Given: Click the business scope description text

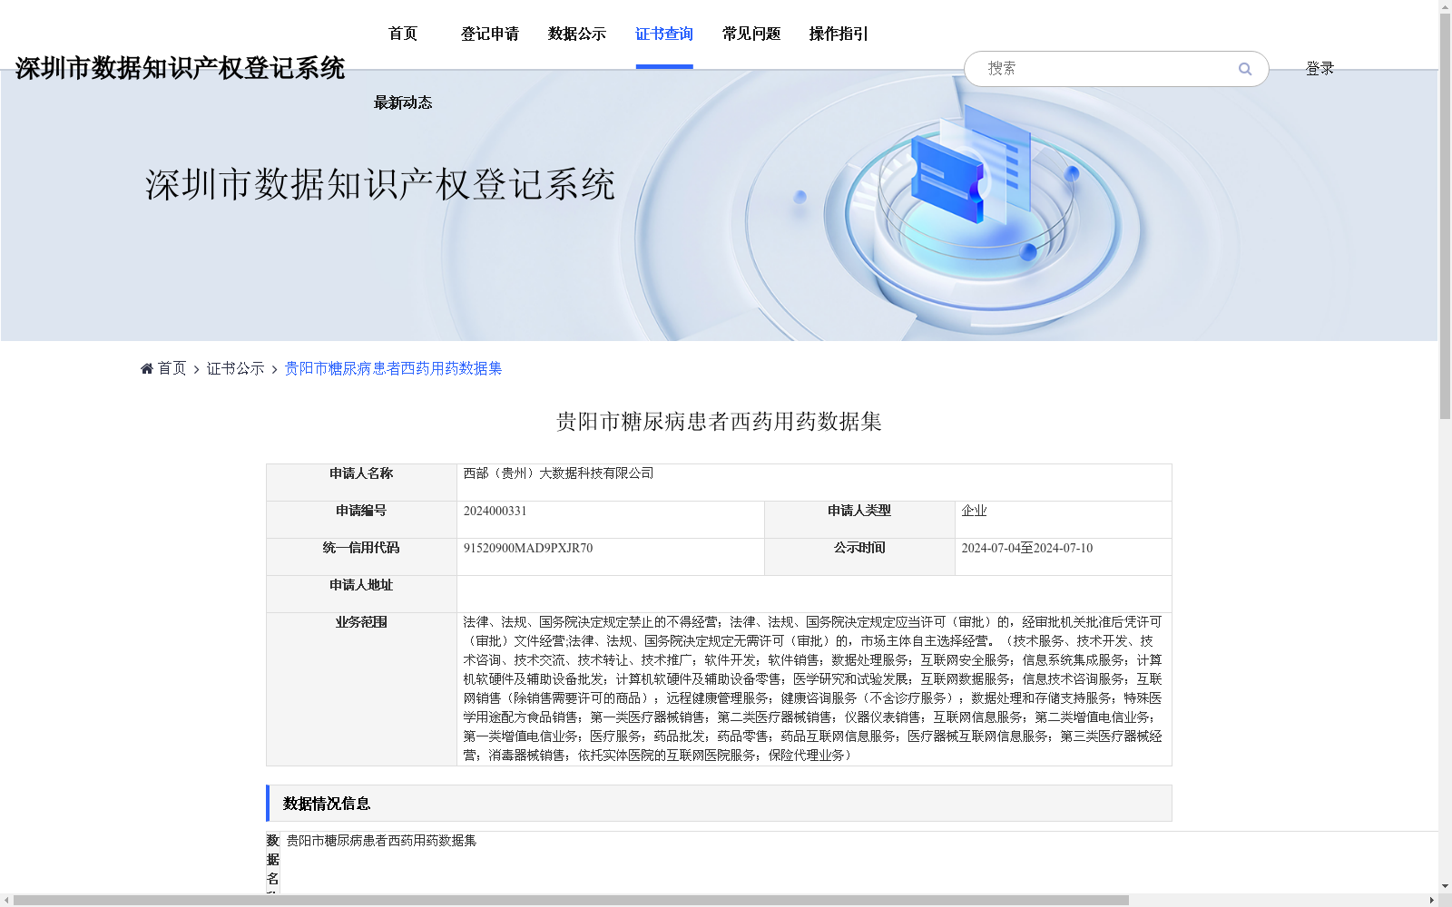Looking at the screenshot, I should coord(813,688).
